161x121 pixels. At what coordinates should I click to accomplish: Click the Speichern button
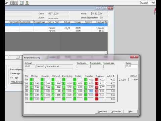[x=102, y=112]
